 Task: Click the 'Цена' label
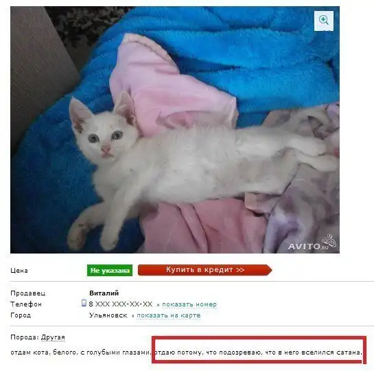[x=19, y=271]
